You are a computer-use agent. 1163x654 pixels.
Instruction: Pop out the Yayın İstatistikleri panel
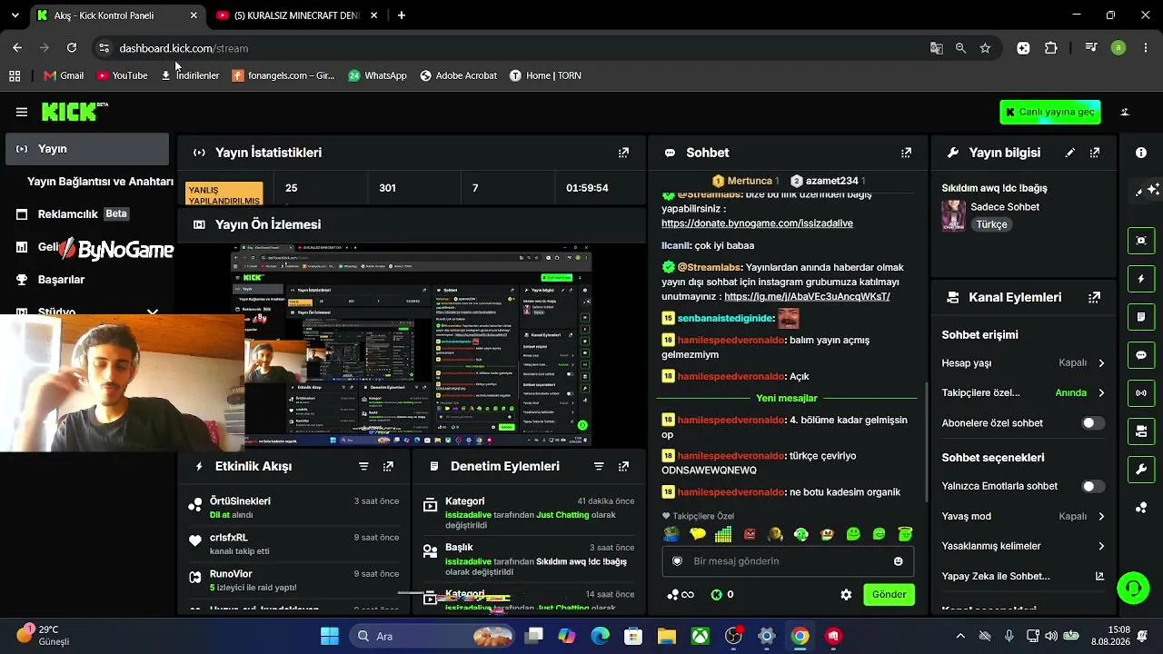pos(623,153)
